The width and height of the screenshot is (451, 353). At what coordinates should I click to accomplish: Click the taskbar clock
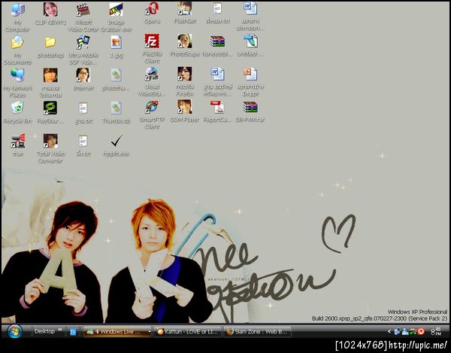(436, 331)
